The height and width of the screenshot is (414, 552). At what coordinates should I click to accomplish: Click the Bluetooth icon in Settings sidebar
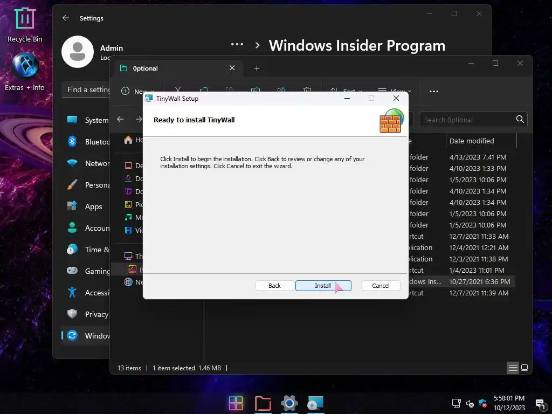[x=72, y=142]
